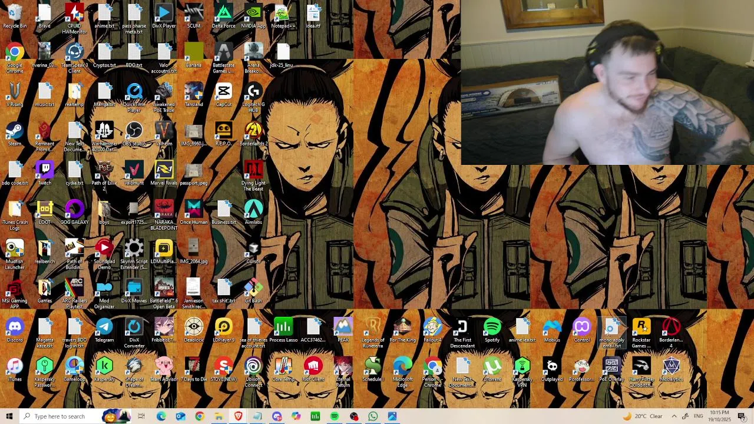The height and width of the screenshot is (424, 754).
Task: Select the LDPlayer 9 desktop icon
Action: point(224,330)
